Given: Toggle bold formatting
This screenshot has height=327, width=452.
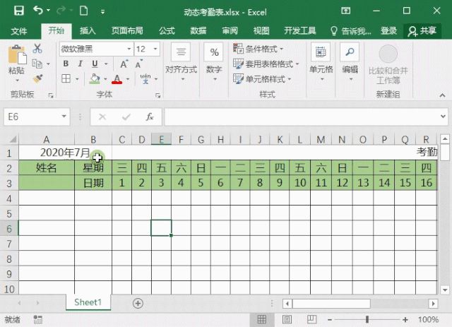Looking at the screenshot, I should pos(65,64).
